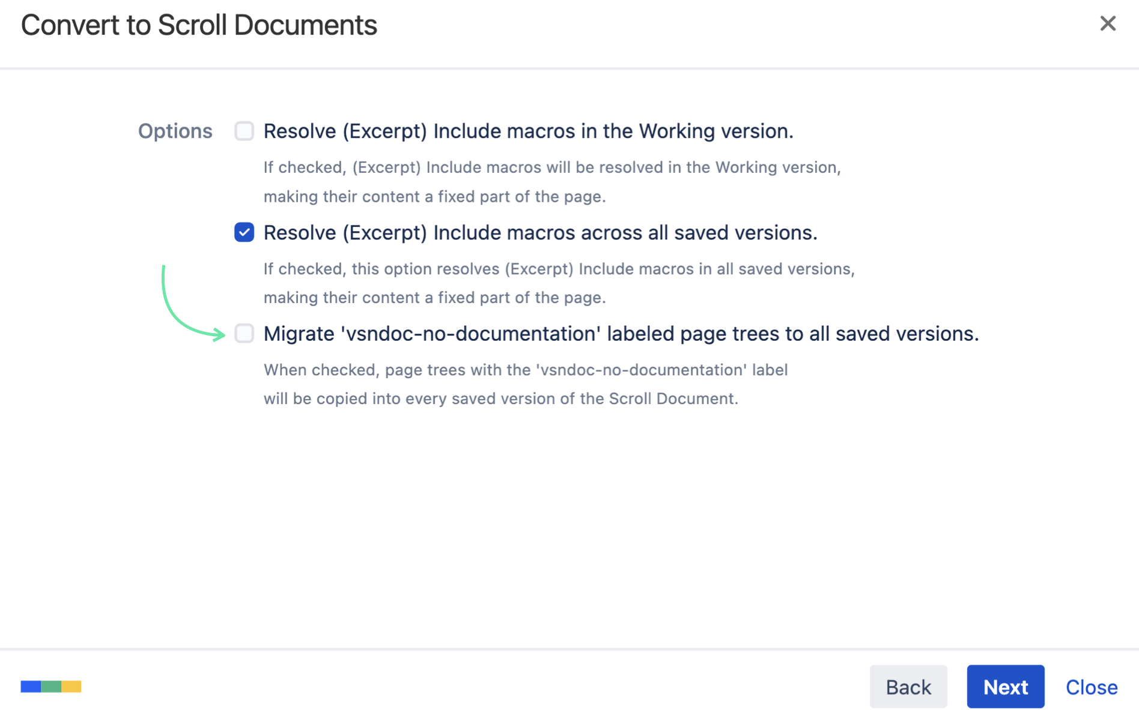
Task: Click the 'If checked, this option resolves' description
Action: (559, 268)
